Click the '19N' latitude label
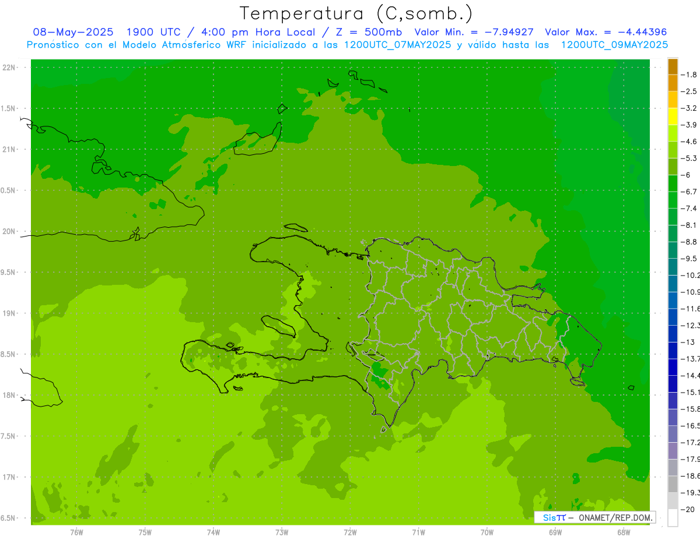 9,313
